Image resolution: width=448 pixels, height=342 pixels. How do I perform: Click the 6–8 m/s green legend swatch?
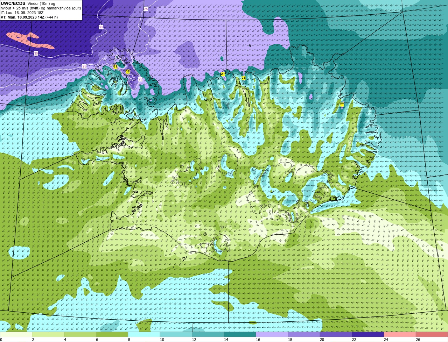point(112,335)
